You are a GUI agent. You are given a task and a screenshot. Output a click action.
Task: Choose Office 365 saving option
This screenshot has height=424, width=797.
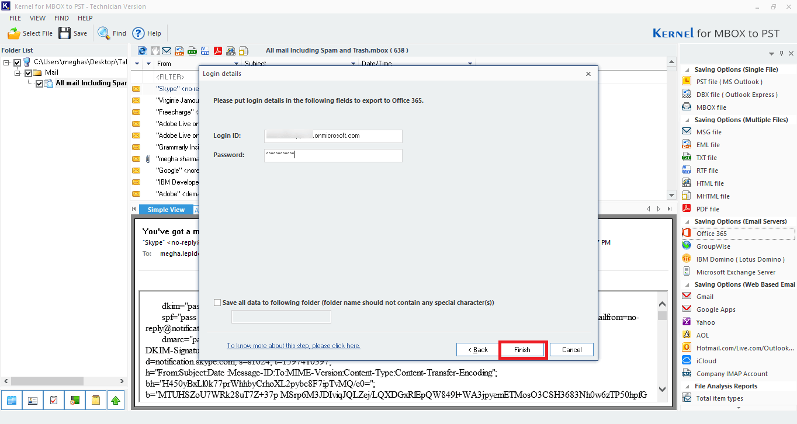pyautogui.click(x=738, y=234)
